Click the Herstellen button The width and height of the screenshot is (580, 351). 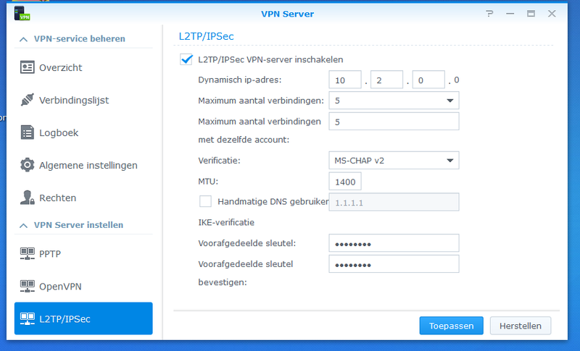click(x=520, y=326)
